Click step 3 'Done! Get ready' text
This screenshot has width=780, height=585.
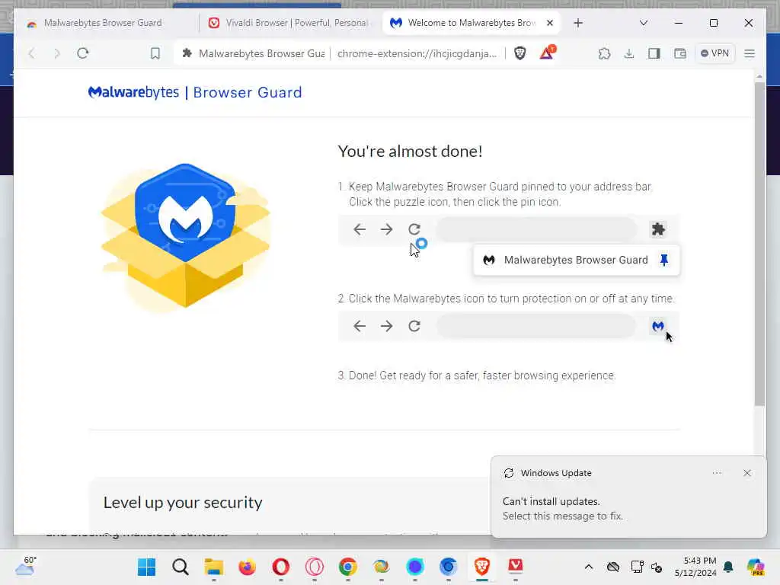(x=477, y=376)
